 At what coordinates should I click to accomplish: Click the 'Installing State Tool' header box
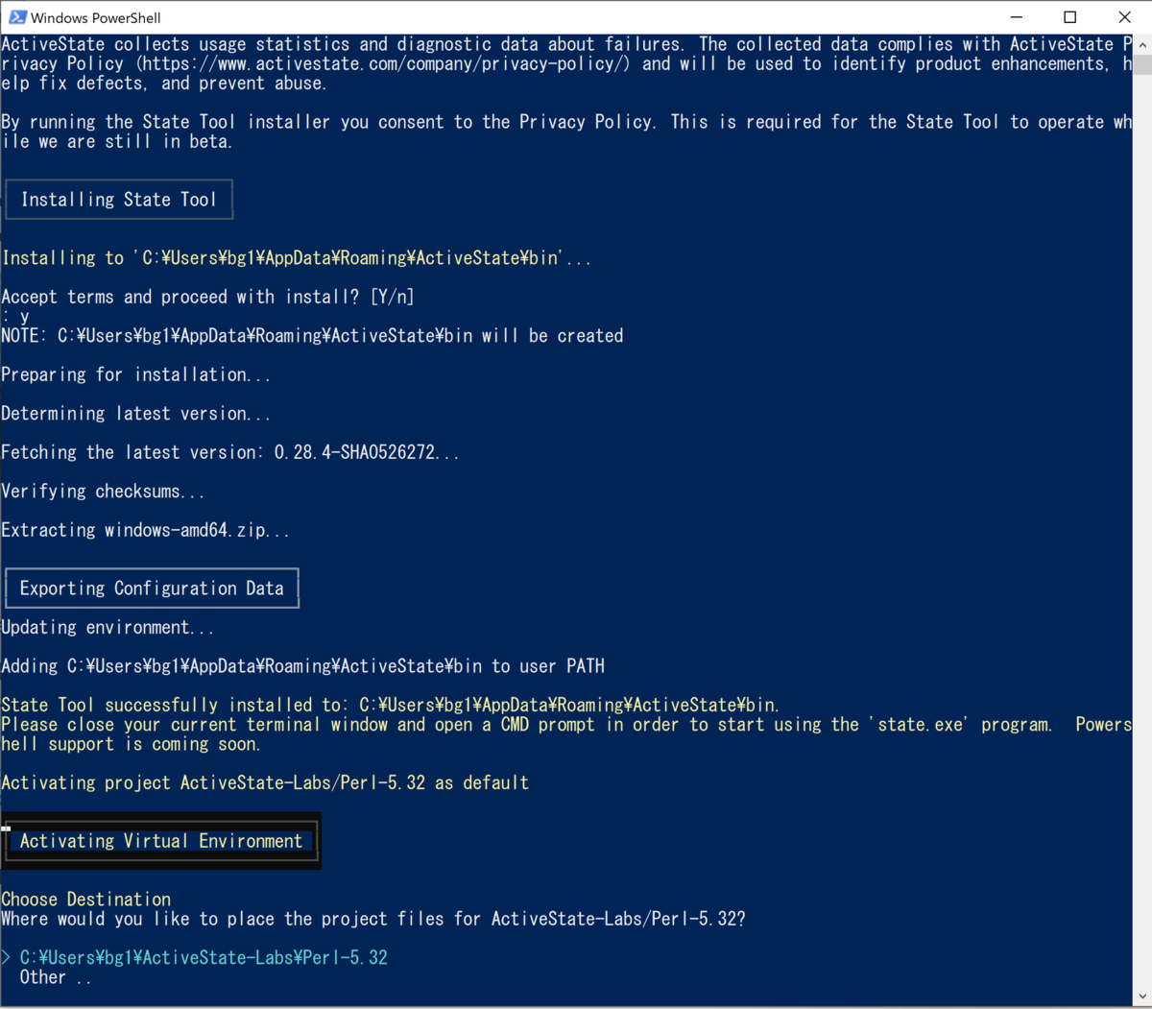[119, 200]
